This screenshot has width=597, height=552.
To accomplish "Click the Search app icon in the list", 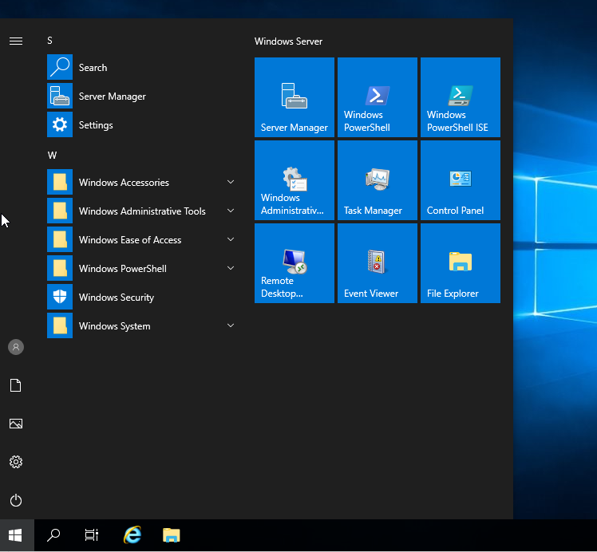I will [x=60, y=67].
